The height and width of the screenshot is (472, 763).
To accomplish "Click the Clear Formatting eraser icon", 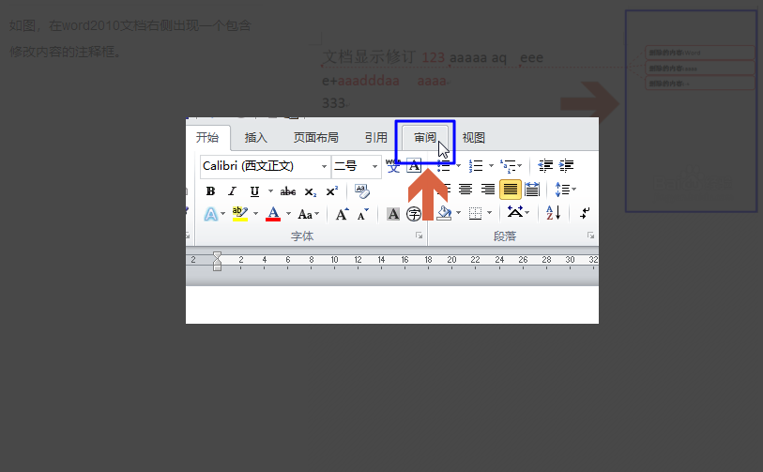I will pos(361,190).
